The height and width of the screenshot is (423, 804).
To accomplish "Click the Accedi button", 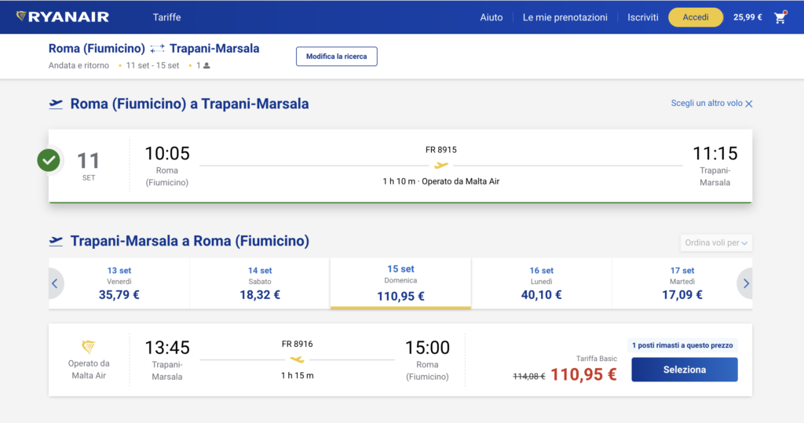I will (x=696, y=17).
